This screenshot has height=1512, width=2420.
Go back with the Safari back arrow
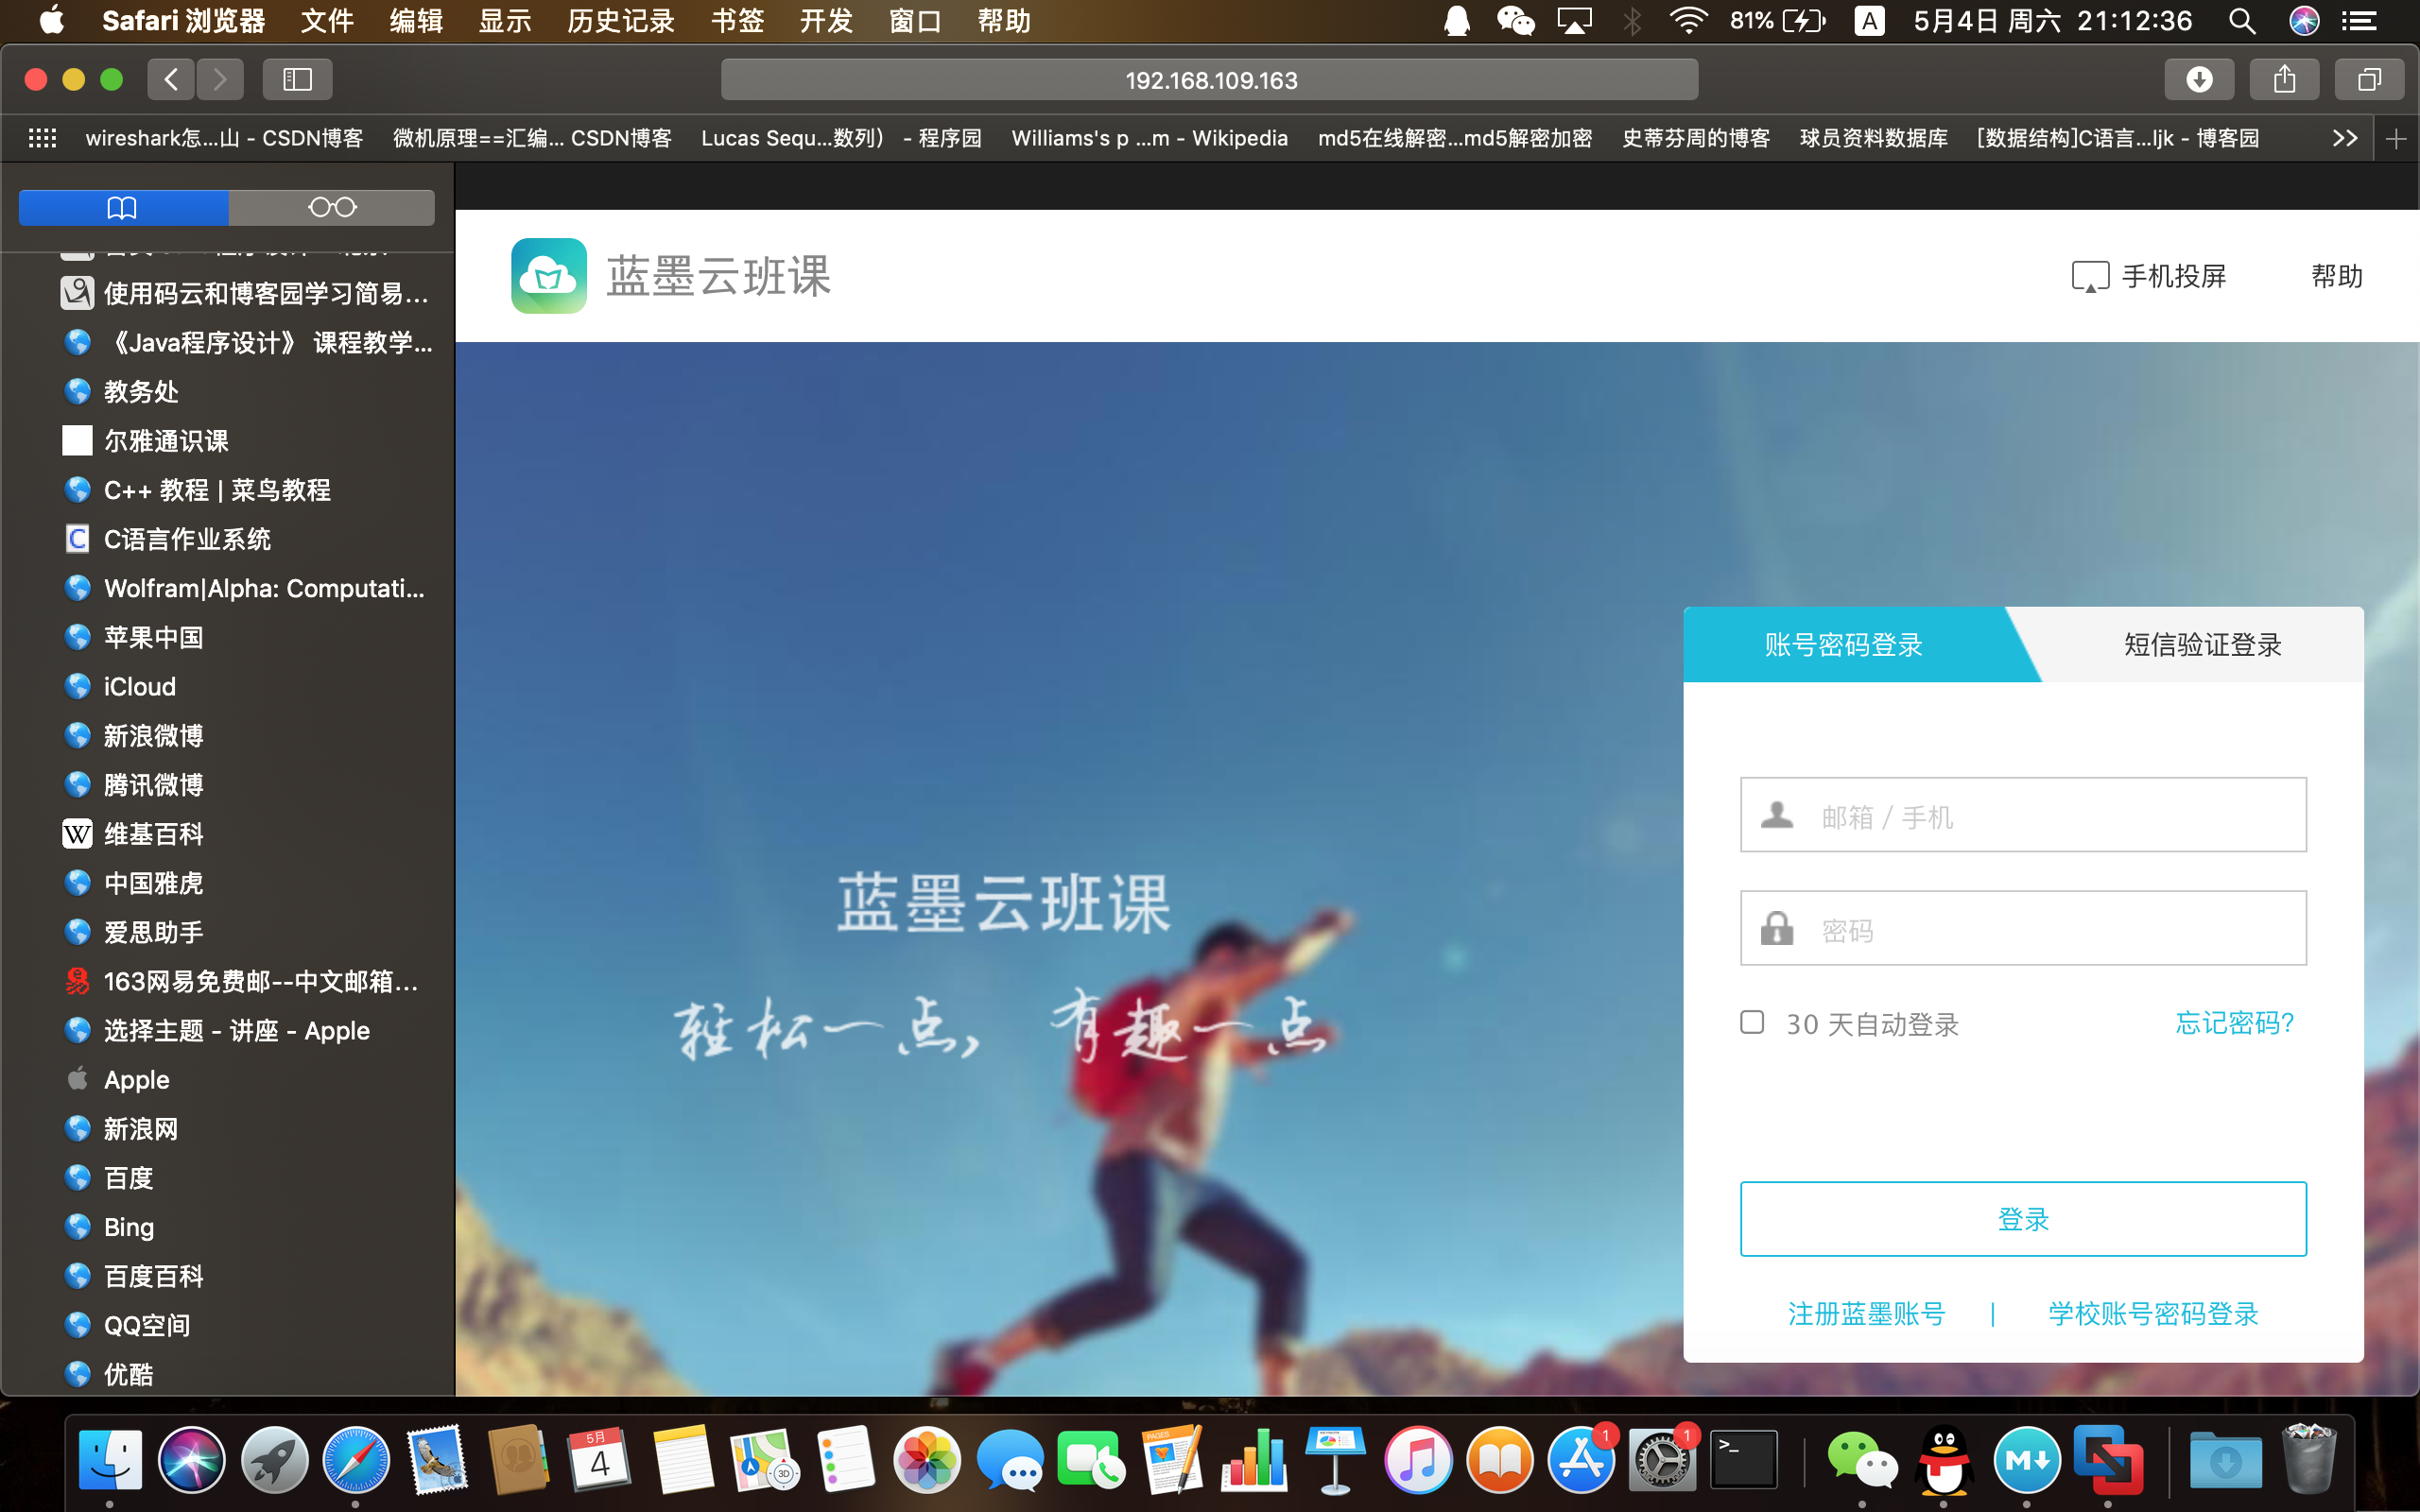point(171,79)
